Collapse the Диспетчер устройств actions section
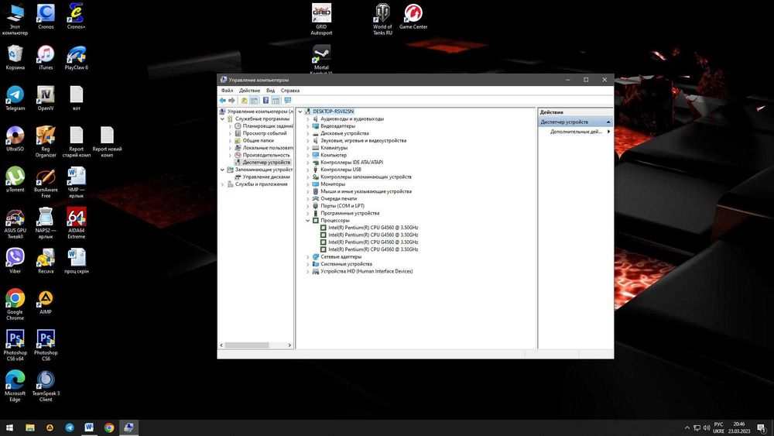Screen dimensions: 774x436 pos(608,122)
